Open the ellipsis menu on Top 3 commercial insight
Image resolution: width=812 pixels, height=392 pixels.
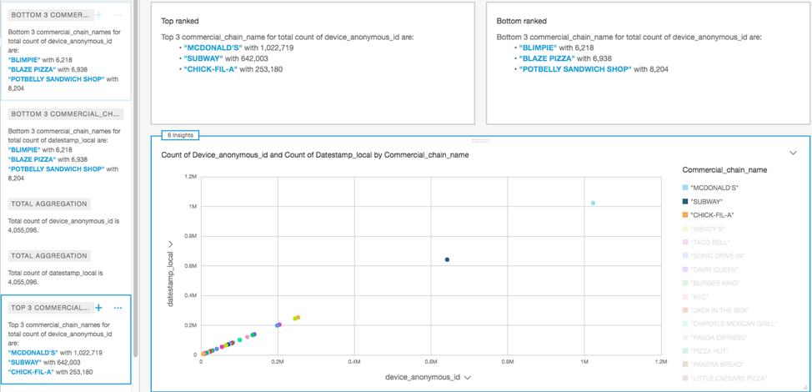[x=118, y=308]
